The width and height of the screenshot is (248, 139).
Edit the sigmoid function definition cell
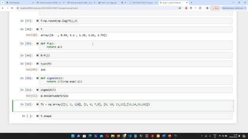[x=136, y=80]
